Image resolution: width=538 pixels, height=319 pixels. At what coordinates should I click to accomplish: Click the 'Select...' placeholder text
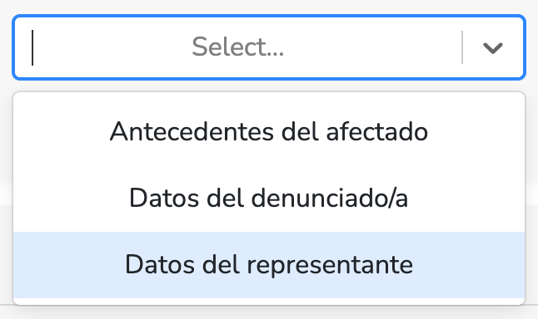(238, 47)
